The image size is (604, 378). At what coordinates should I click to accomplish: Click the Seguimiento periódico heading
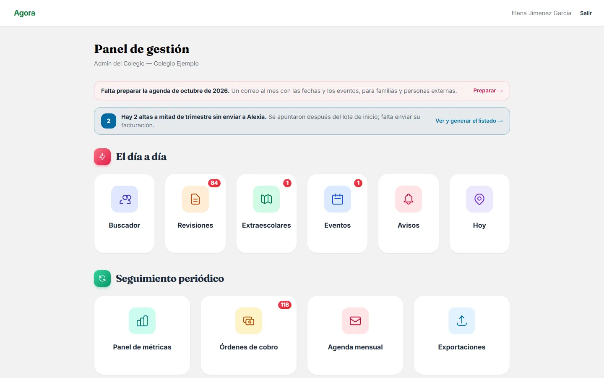tap(170, 278)
